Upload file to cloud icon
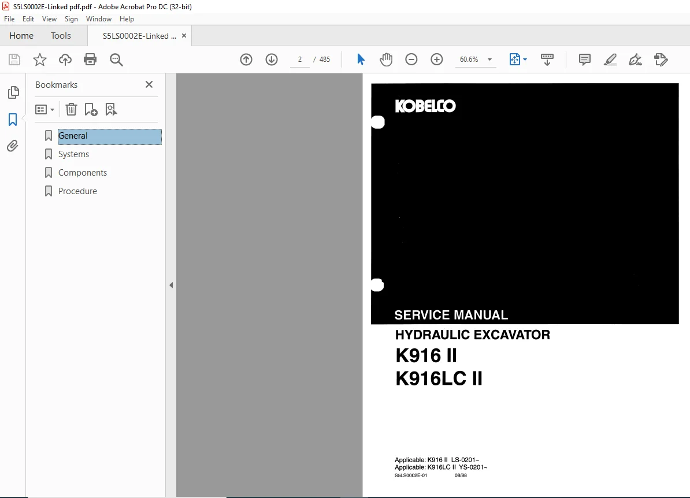Screen dimensions: 690x498 (x=65, y=60)
